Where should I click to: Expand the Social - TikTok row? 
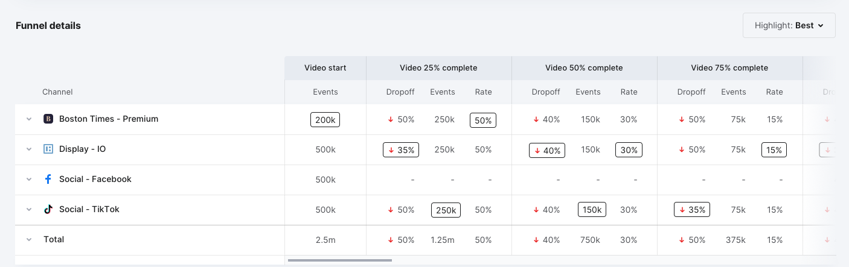coord(28,210)
